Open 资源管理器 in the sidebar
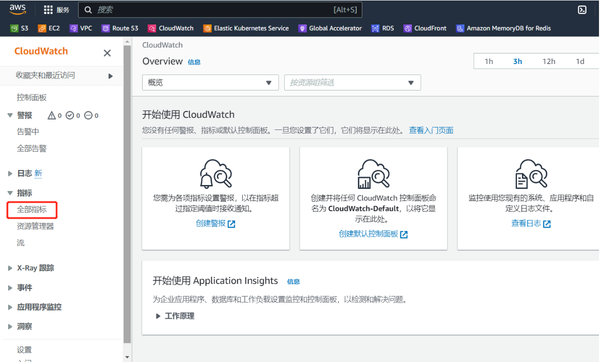The image size is (600, 362). [35, 226]
